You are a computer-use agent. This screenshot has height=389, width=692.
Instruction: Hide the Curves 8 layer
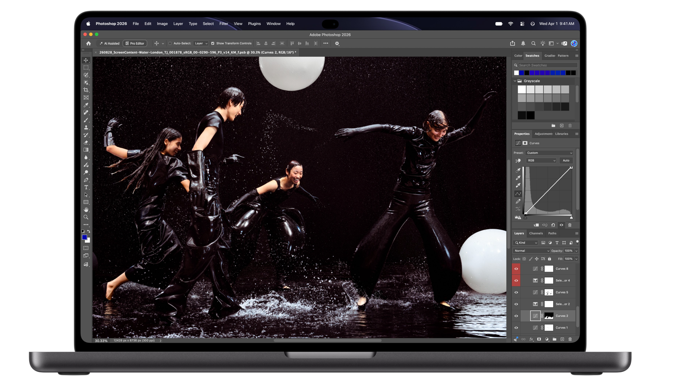coord(516,269)
